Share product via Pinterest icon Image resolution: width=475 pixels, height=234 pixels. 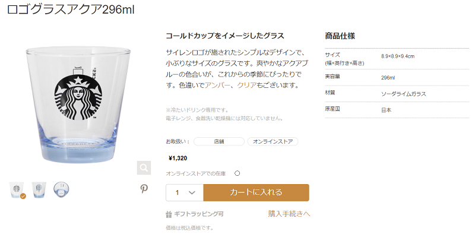[x=144, y=188]
